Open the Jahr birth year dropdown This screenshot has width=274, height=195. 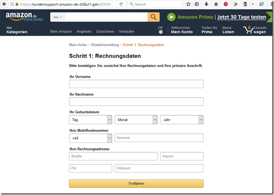(x=182, y=120)
